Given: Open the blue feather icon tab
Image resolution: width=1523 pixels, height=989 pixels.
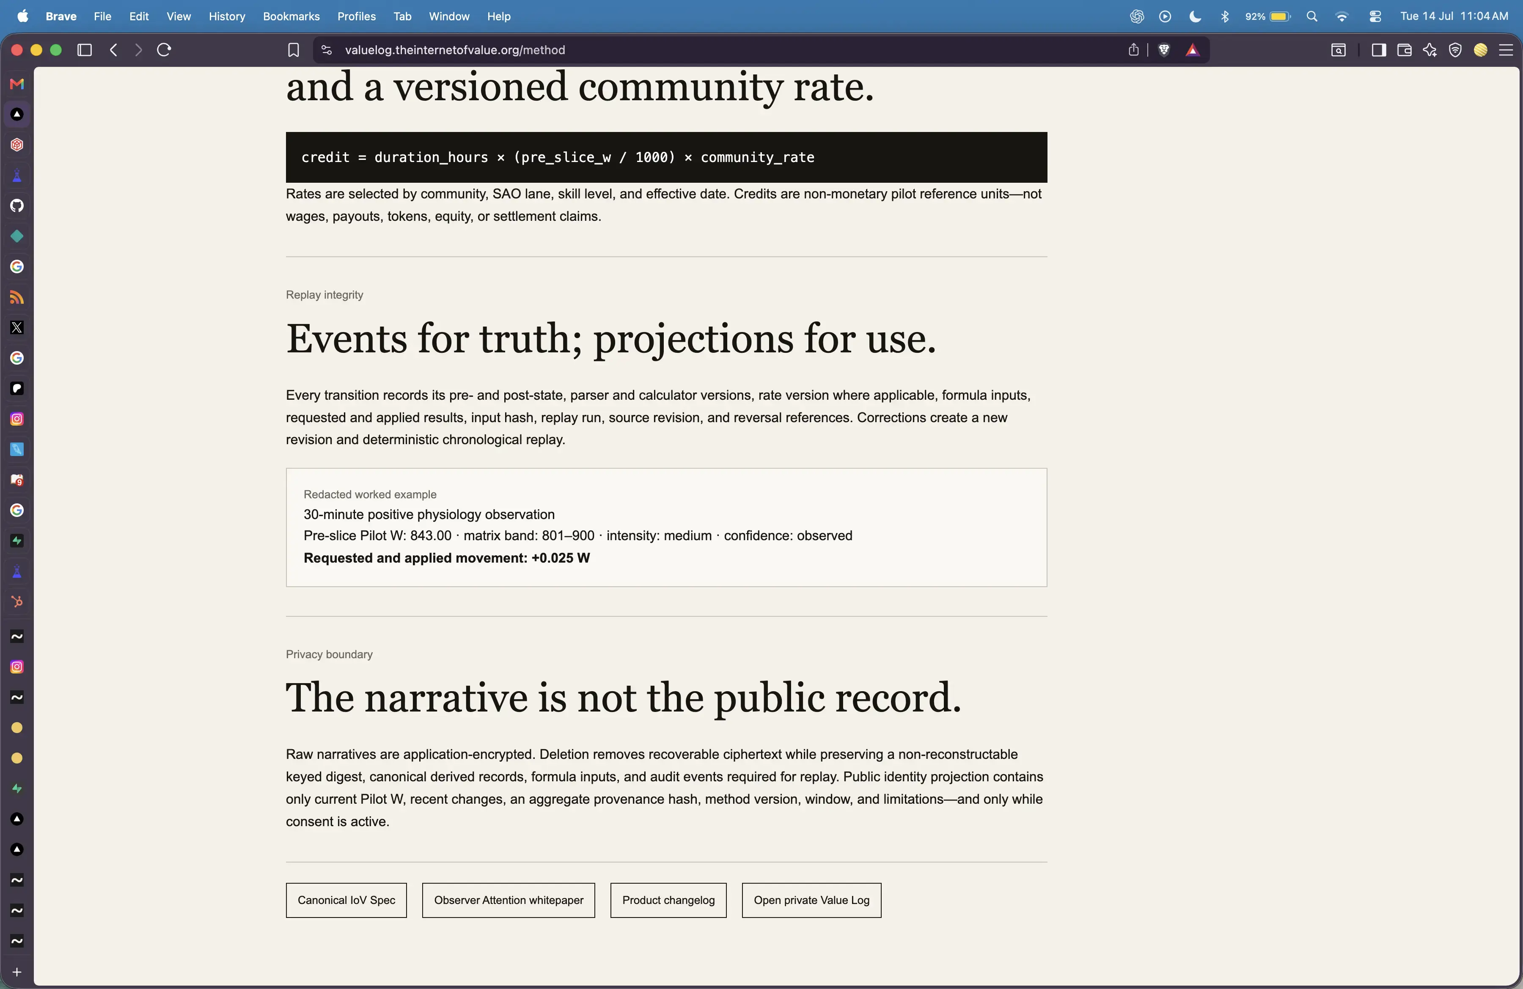Looking at the screenshot, I should (17, 450).
